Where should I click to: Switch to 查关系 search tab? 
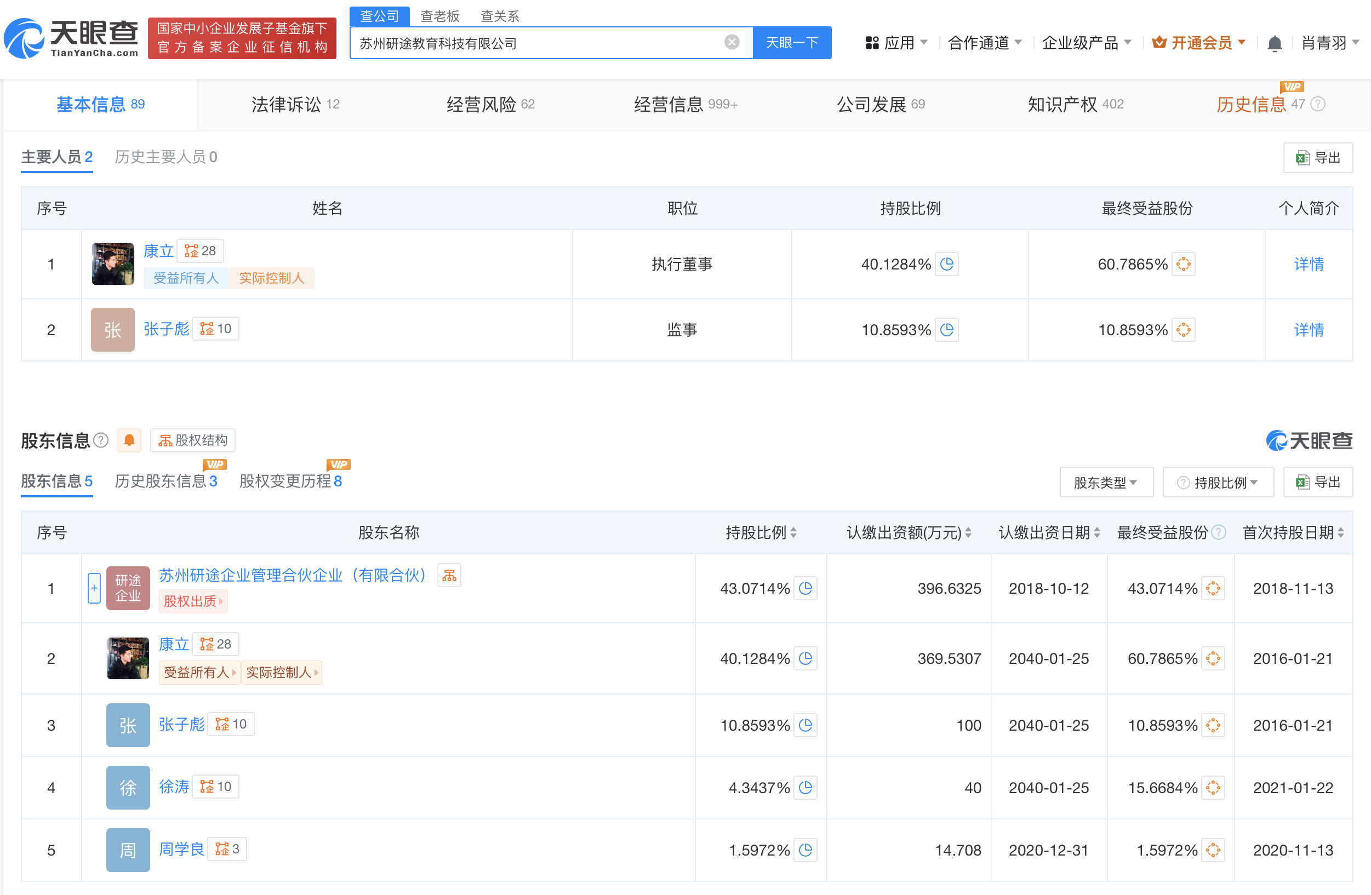500,16
